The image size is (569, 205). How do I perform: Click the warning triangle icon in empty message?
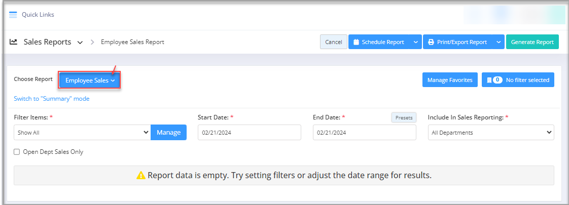tap(141, 176)
